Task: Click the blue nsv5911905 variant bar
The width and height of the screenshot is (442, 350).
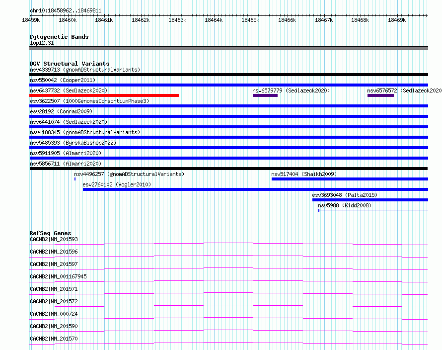Action: tap(228, 158)
